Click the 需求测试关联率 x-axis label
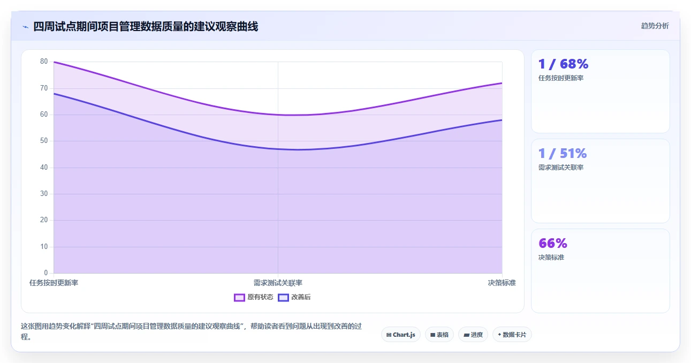Screen dimensions: 691x363 coord(278,283)
